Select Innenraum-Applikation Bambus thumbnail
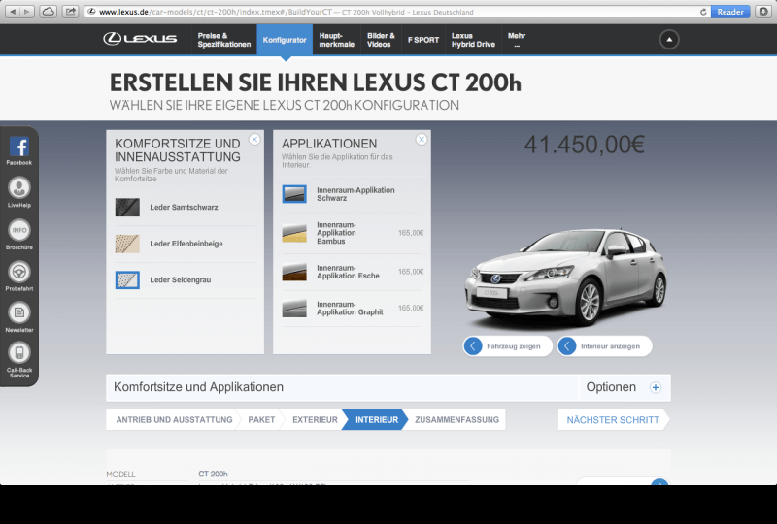 [294, 233]
